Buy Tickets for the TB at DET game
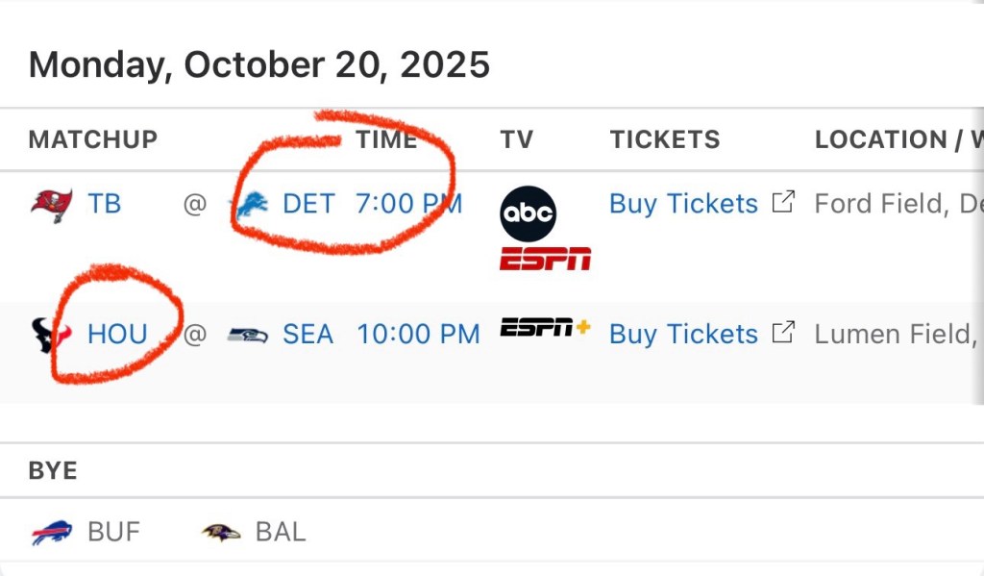Screen dimensions: 984x576 (683, 204)
